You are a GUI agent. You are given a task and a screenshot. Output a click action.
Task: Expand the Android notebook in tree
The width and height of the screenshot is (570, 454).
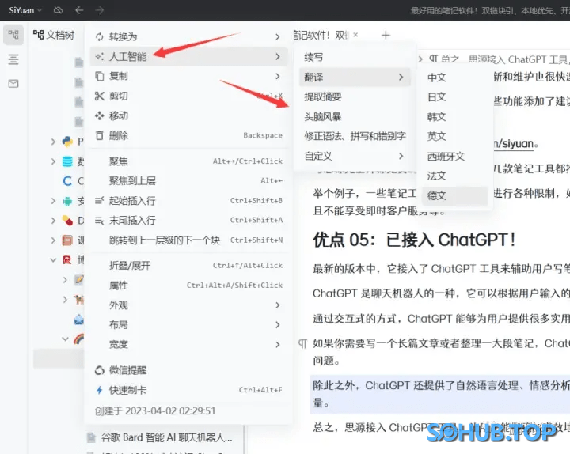point(53,200)
